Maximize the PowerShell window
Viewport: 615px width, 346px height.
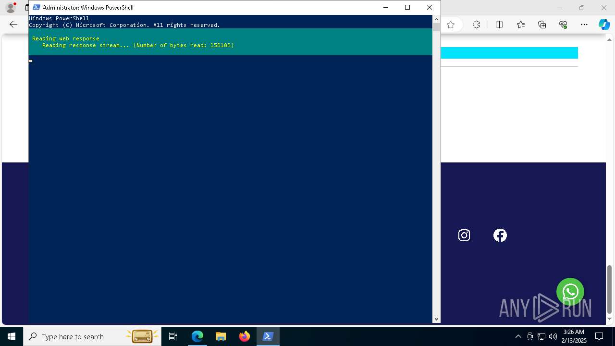click(407, 7)
